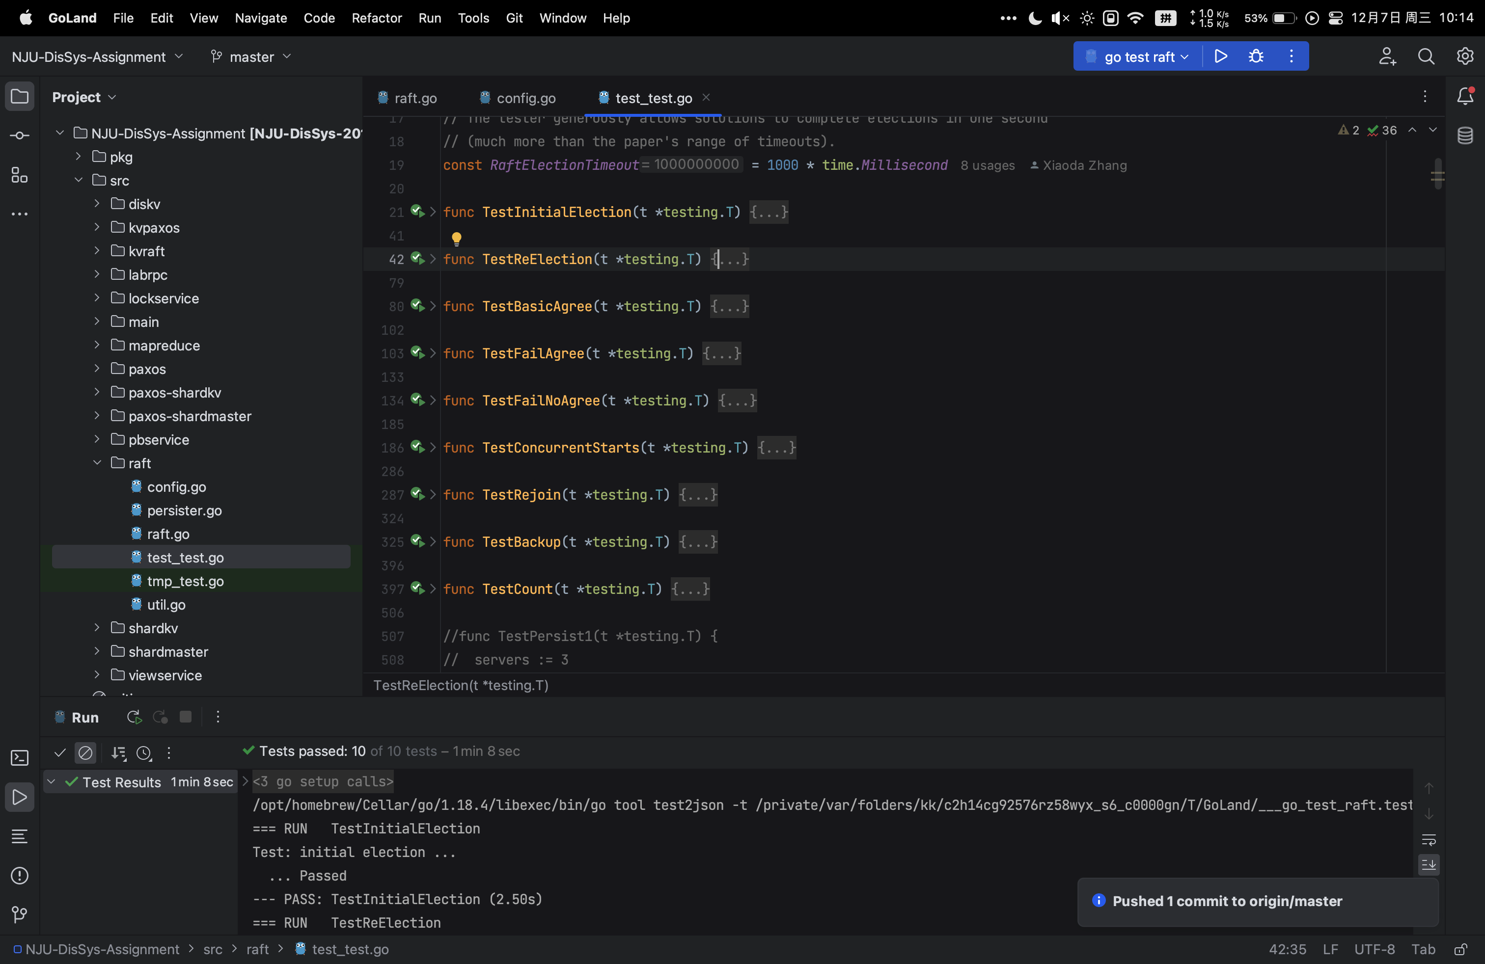Rerun failed tests in Run panel

point(161,717)
